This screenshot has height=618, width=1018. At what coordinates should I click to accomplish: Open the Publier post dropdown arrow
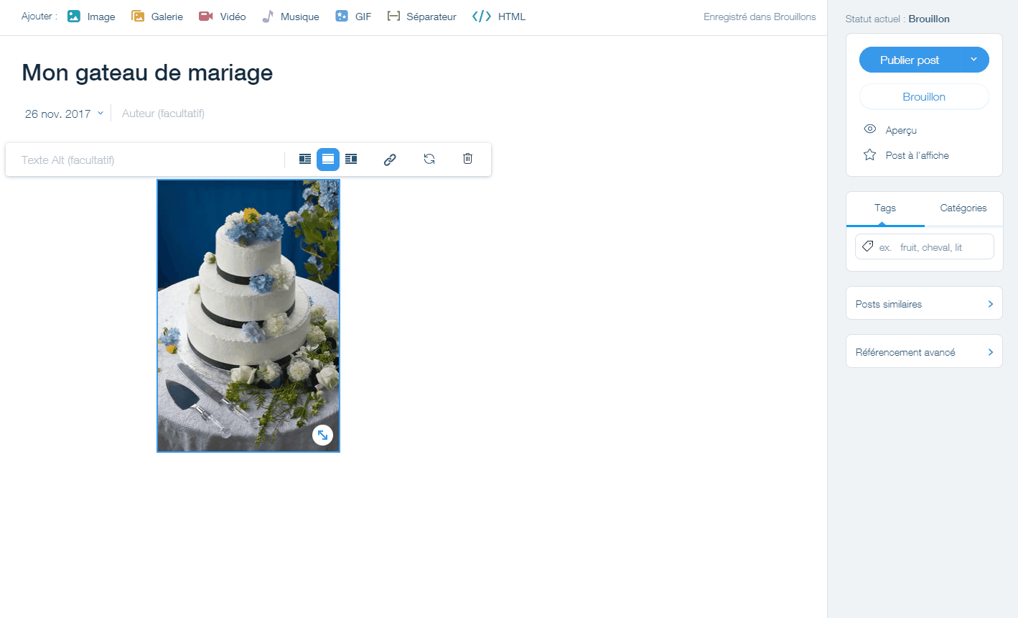tap(973, 60)
